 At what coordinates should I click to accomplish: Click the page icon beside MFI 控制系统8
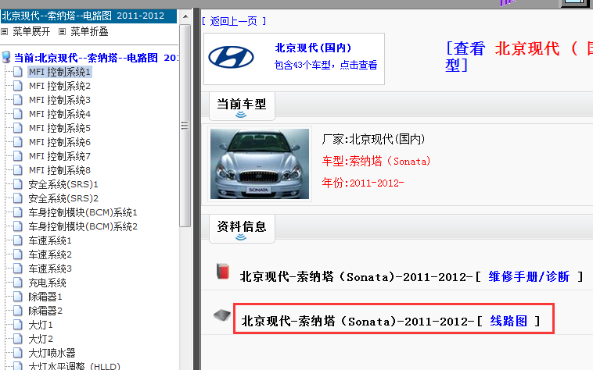click(x=18, y=169)
